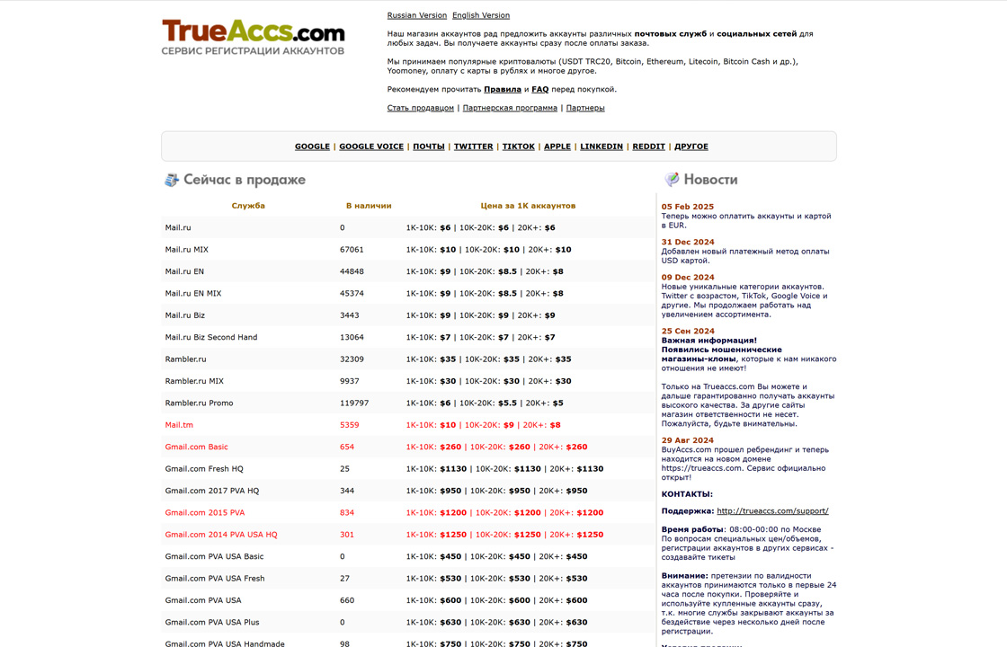Open the ПОЧТЫ category
The width and height of the screenshot is (1007, 647).
428,146
